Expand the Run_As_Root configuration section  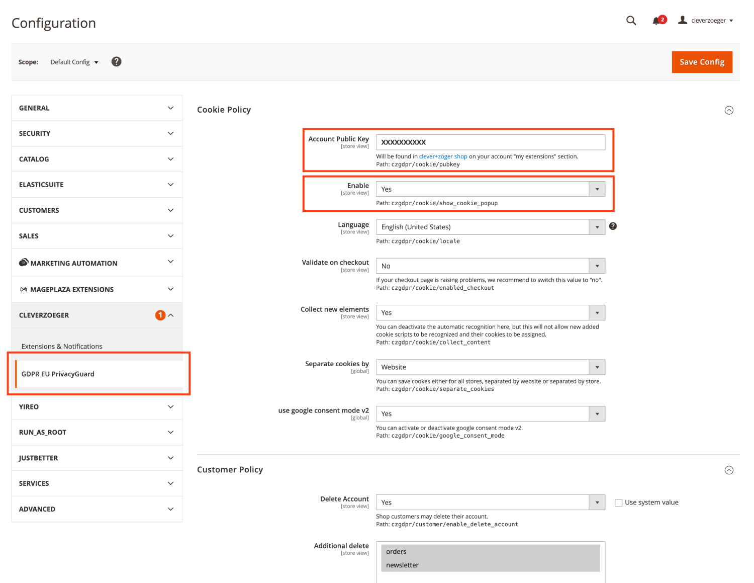coord(97,433)
